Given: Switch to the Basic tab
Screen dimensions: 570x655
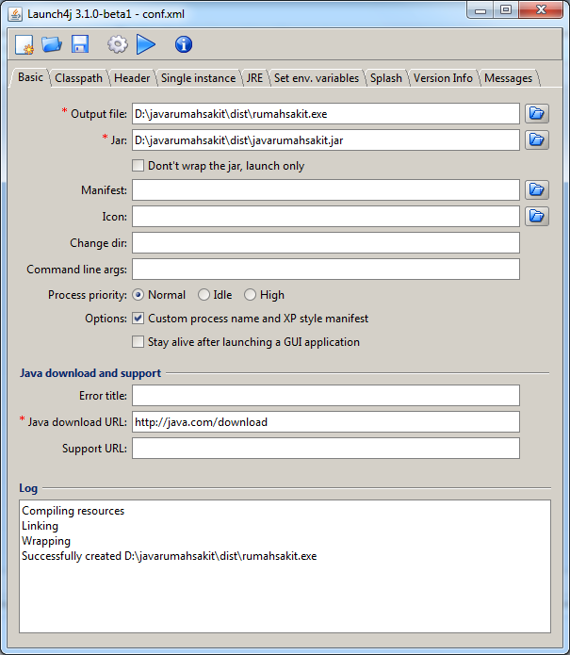Looking at the screenshot, I should [x=30, y=77].
